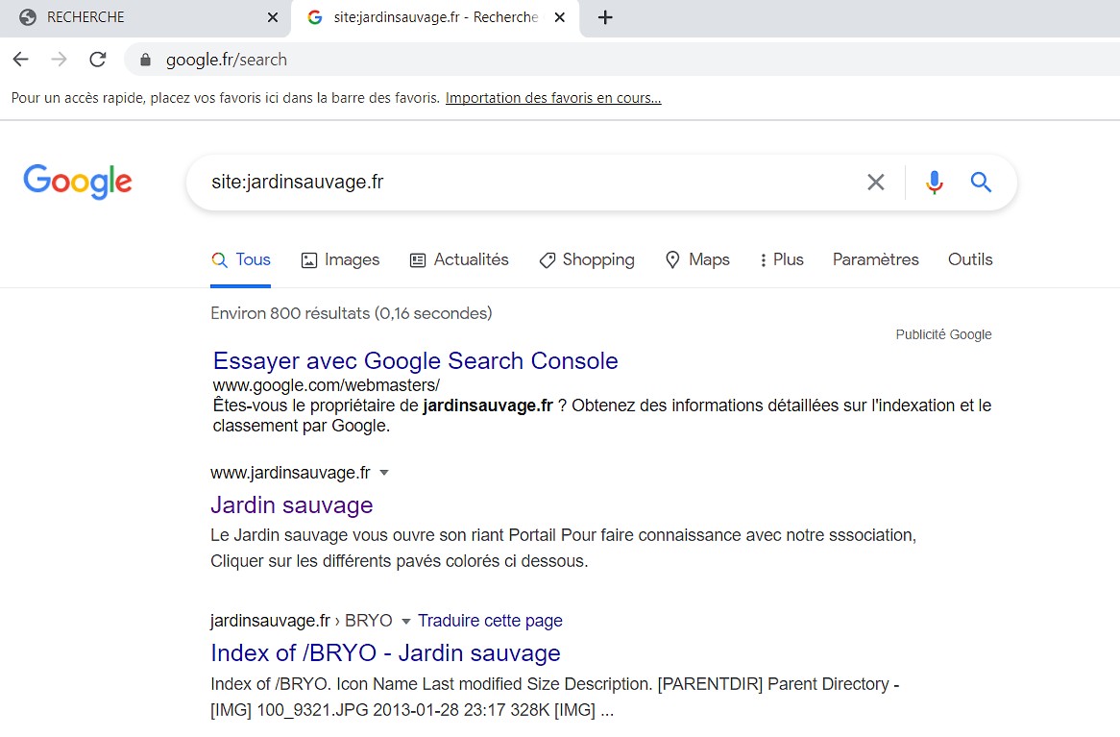1120x737 pixels.
Task: Select the site:jardinsauvage.fr Recherche tab
Action: (436, 18)
